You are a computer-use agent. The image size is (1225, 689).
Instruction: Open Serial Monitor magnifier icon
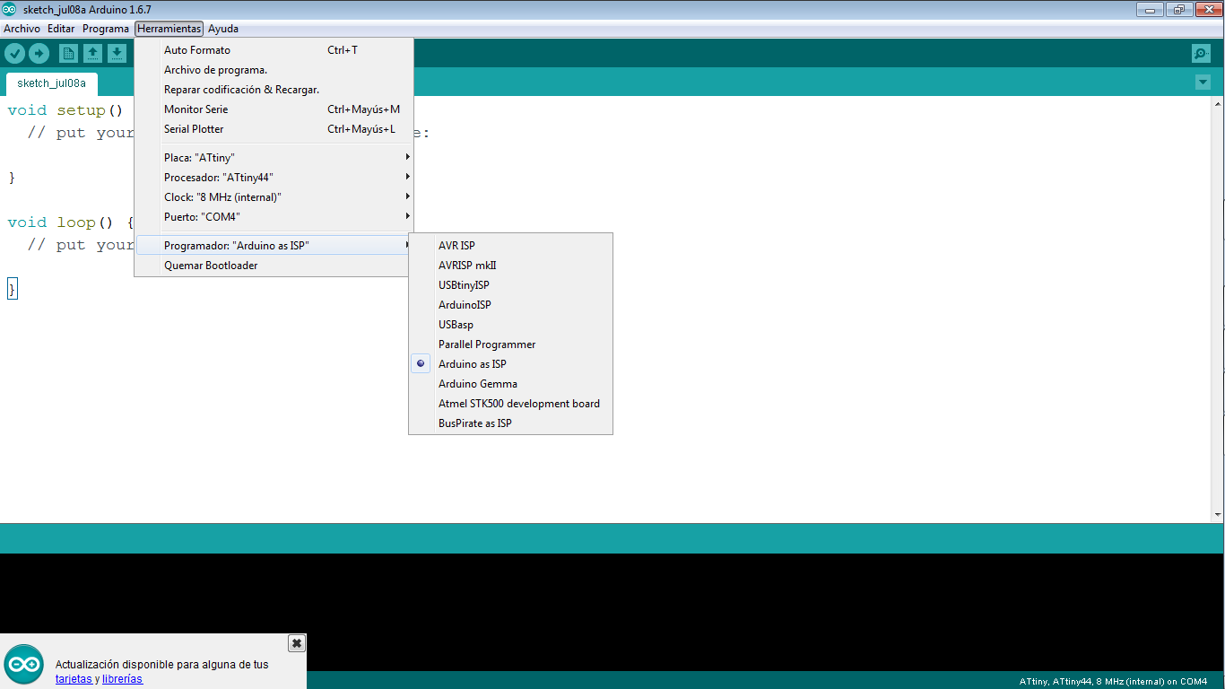coord(1201,54)
